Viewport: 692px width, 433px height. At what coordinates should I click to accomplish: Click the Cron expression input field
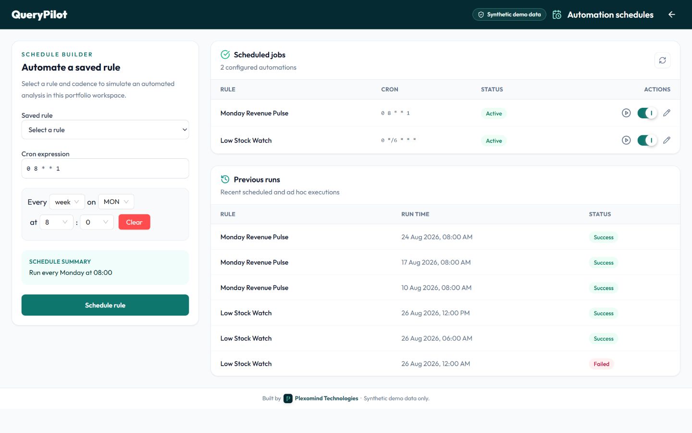tap(105, 168)
